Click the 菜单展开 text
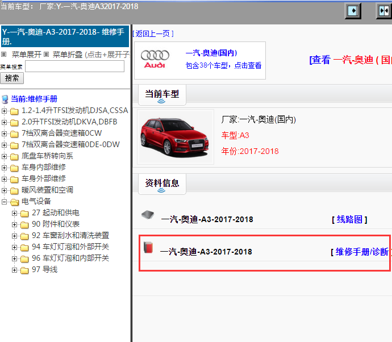392x342 pixels. pyautogui.click(x=27, y=54)
